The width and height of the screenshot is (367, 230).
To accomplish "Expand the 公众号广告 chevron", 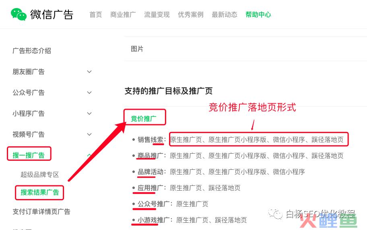I will (x=89, y=92).
